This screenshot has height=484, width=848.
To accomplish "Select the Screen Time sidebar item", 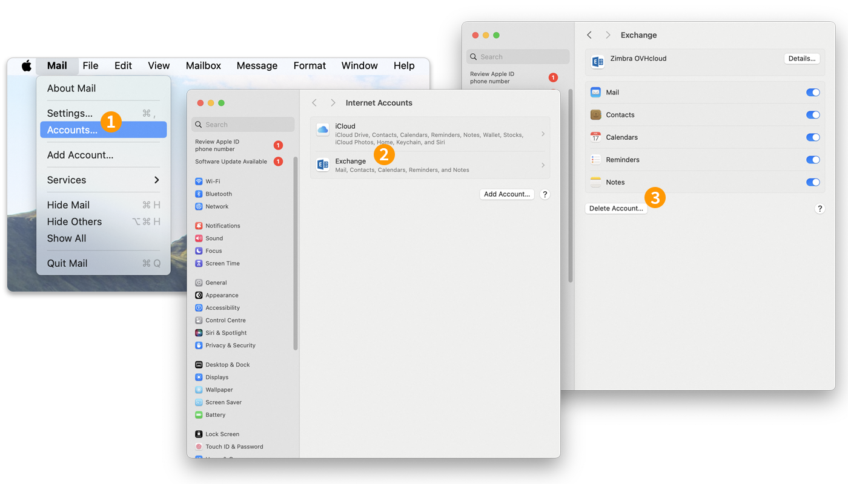I will click(x=223, y=263).
